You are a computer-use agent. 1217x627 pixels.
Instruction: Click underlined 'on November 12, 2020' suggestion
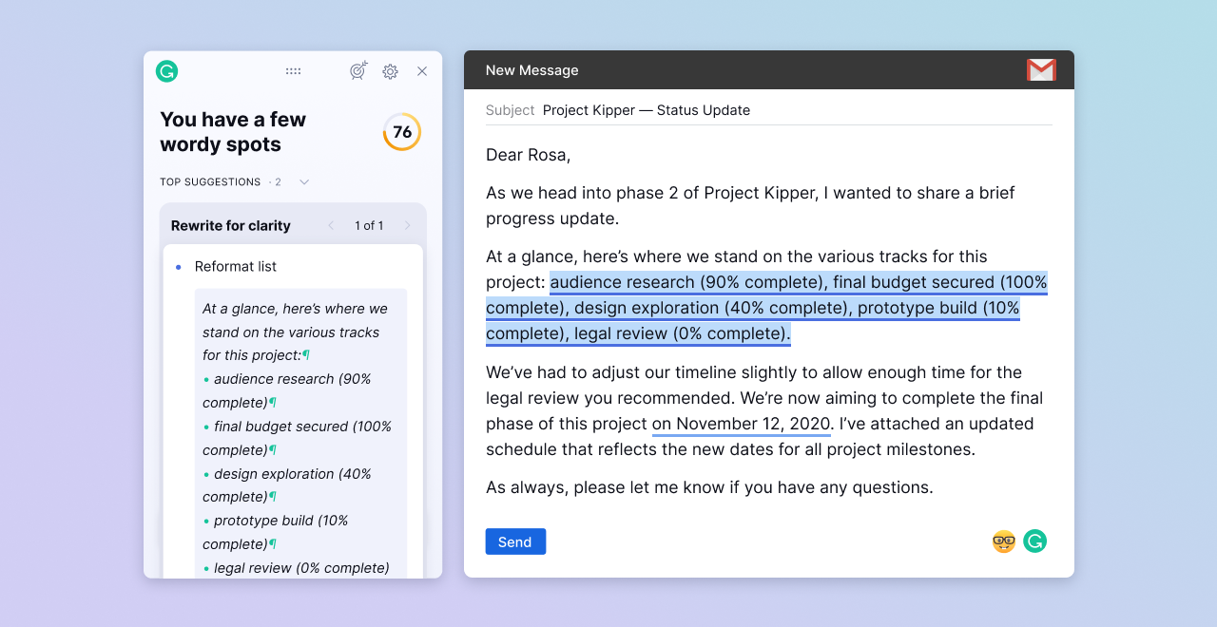point(742,424)
